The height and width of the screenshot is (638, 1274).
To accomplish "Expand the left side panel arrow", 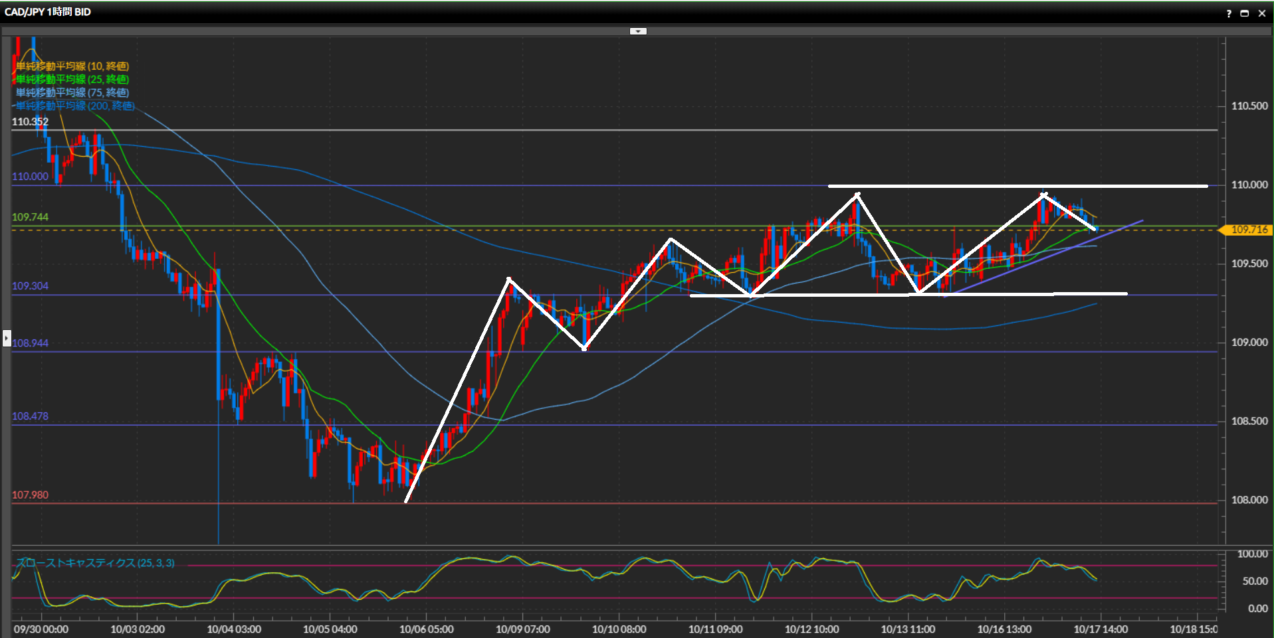I will (x=7, y=338).
